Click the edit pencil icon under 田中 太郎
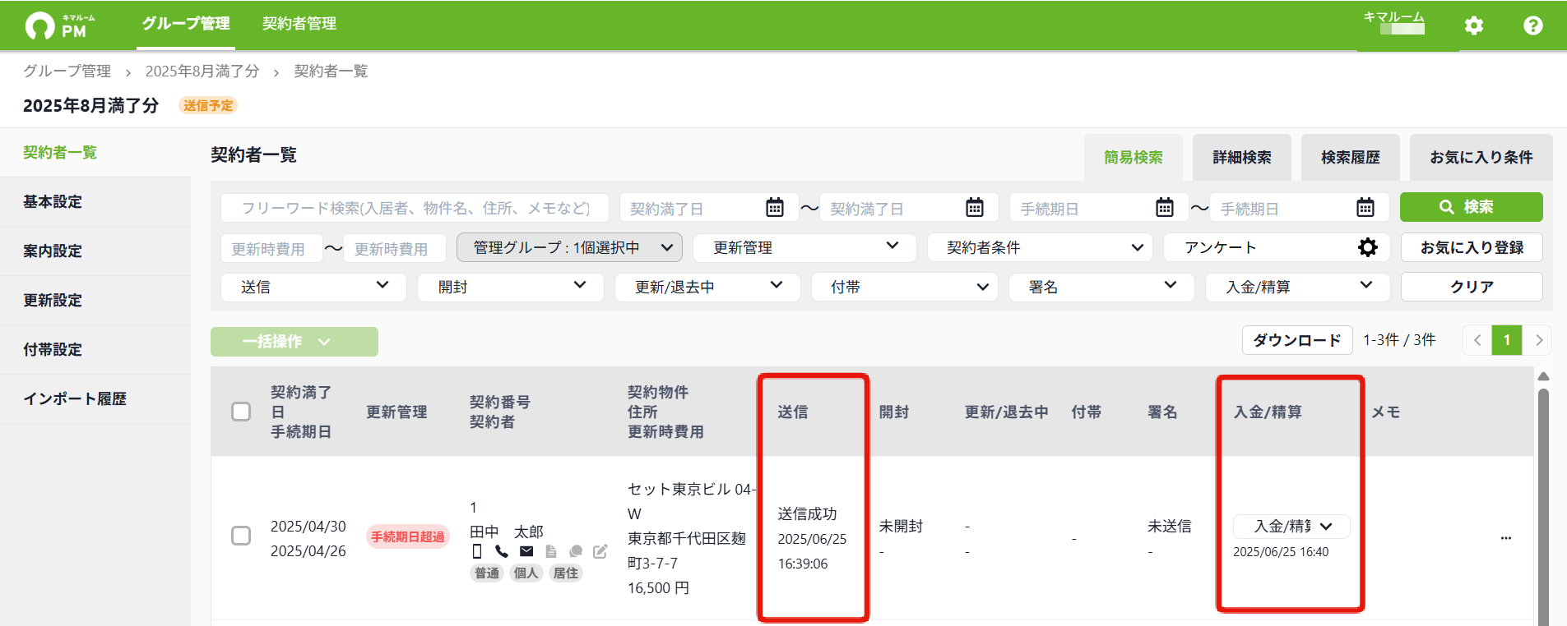Image resolution: width=1567 pixels, height=626 pixels. tap(600, 551)
